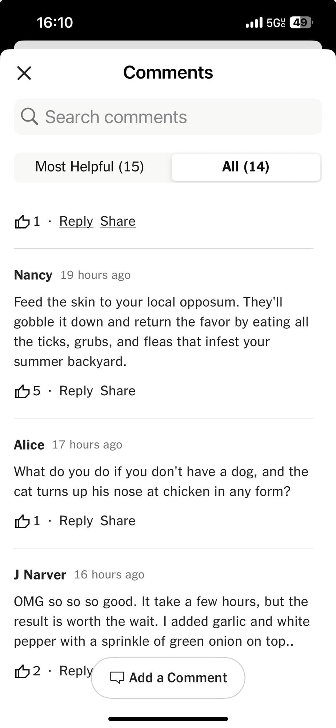Tap the cellular signal bars icon
The width and height of the screenshot is (336, 728).
click(254, 23)
